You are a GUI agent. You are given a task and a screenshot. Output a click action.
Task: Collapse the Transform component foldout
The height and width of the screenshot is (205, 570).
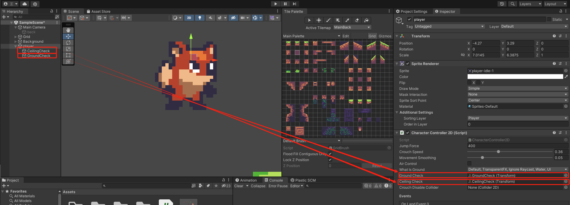tap(397, 36)
